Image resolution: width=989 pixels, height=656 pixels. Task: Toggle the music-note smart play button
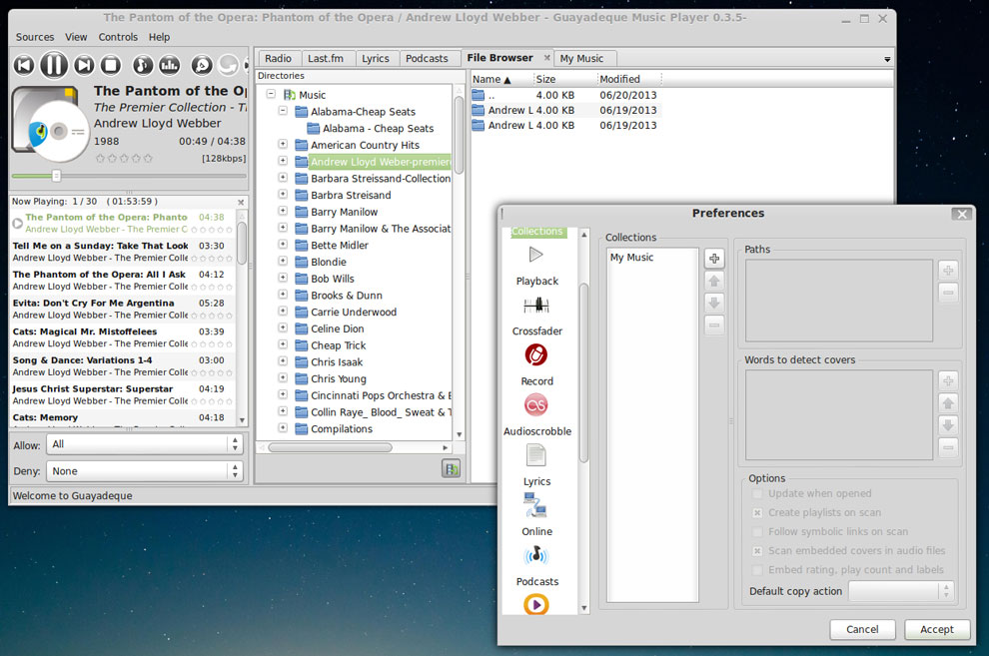click(143, 65)
